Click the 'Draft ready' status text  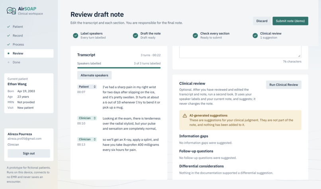click(148, 38)
